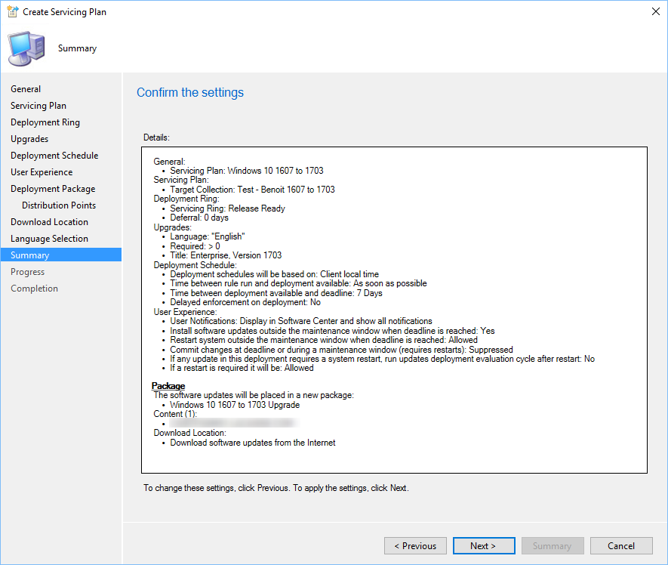The width and height of the screenshot is (668, 565).
Task: Click 'Title: Enterprise, Version 1703' line
Action: pyautogui.click(x=226, y=255)
